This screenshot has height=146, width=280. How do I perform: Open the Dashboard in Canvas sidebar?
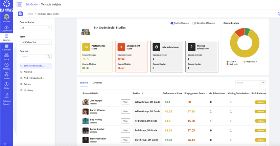click(6, 28)
